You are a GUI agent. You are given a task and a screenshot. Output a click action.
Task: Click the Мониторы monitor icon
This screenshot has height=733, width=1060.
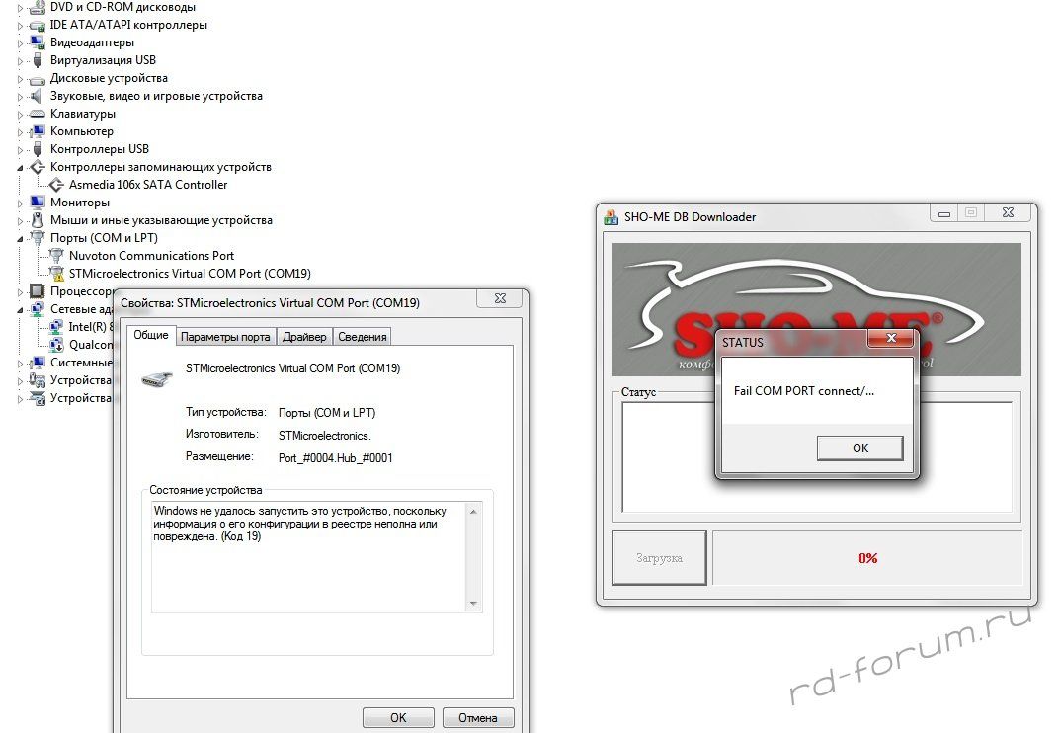point(38,203)
